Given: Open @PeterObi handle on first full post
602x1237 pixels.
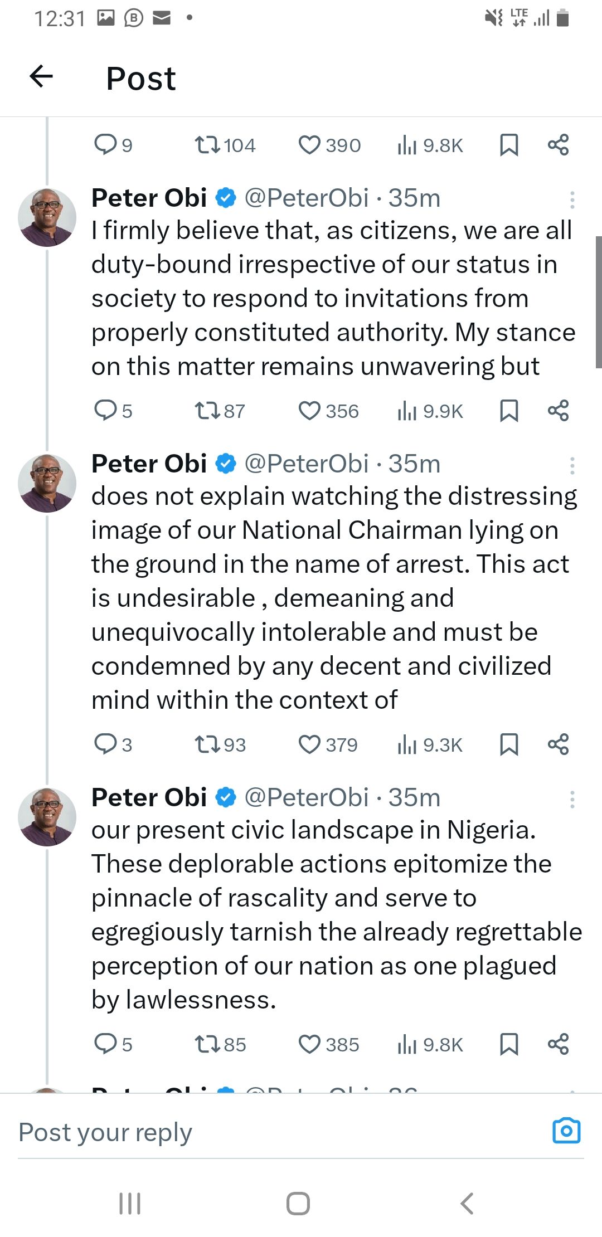Looking at the screenshot, I should tap(307, 198).
